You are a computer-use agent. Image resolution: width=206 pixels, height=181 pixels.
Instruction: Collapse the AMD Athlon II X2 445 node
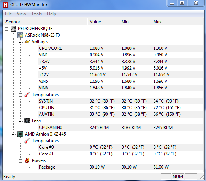(x=13, y=134)
